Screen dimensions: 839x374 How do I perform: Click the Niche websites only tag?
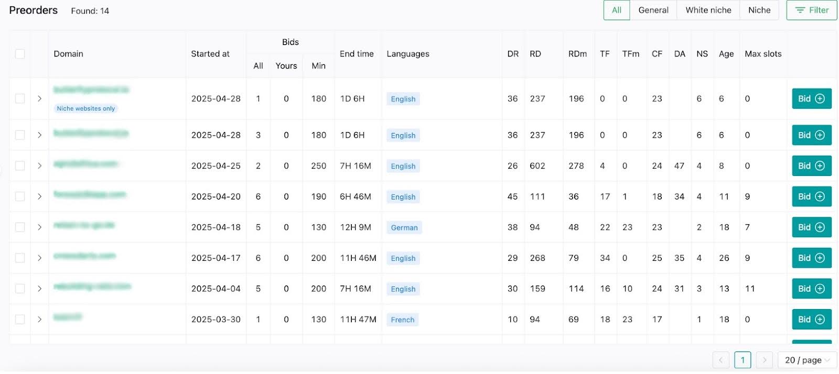tap(85, 108)
